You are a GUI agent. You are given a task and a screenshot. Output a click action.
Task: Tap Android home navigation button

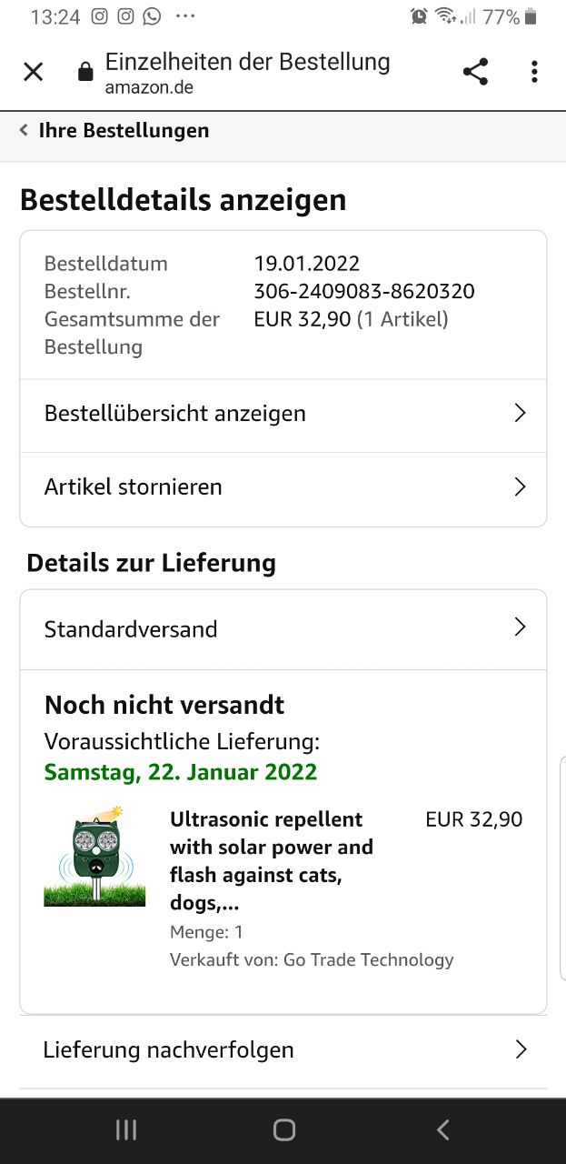click(284, 1129)
